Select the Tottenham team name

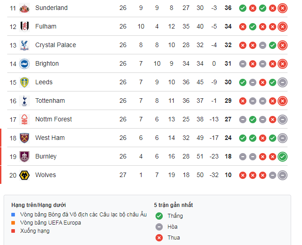tap(50, 101)
